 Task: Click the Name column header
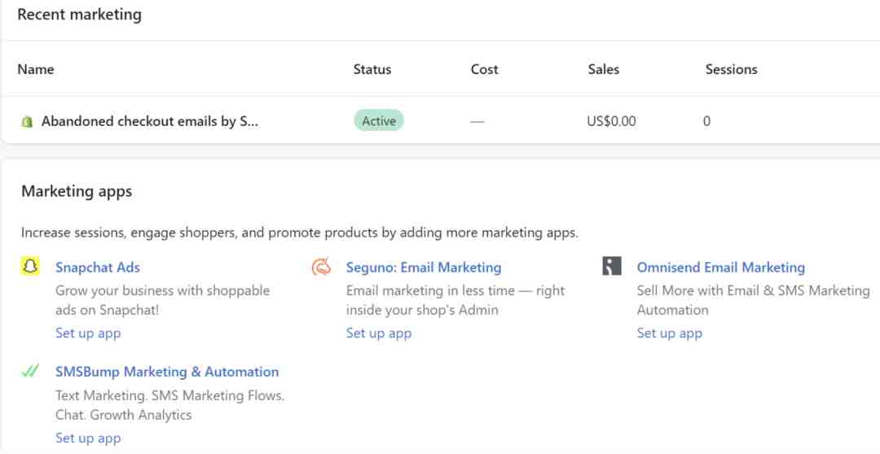(36, 69)
